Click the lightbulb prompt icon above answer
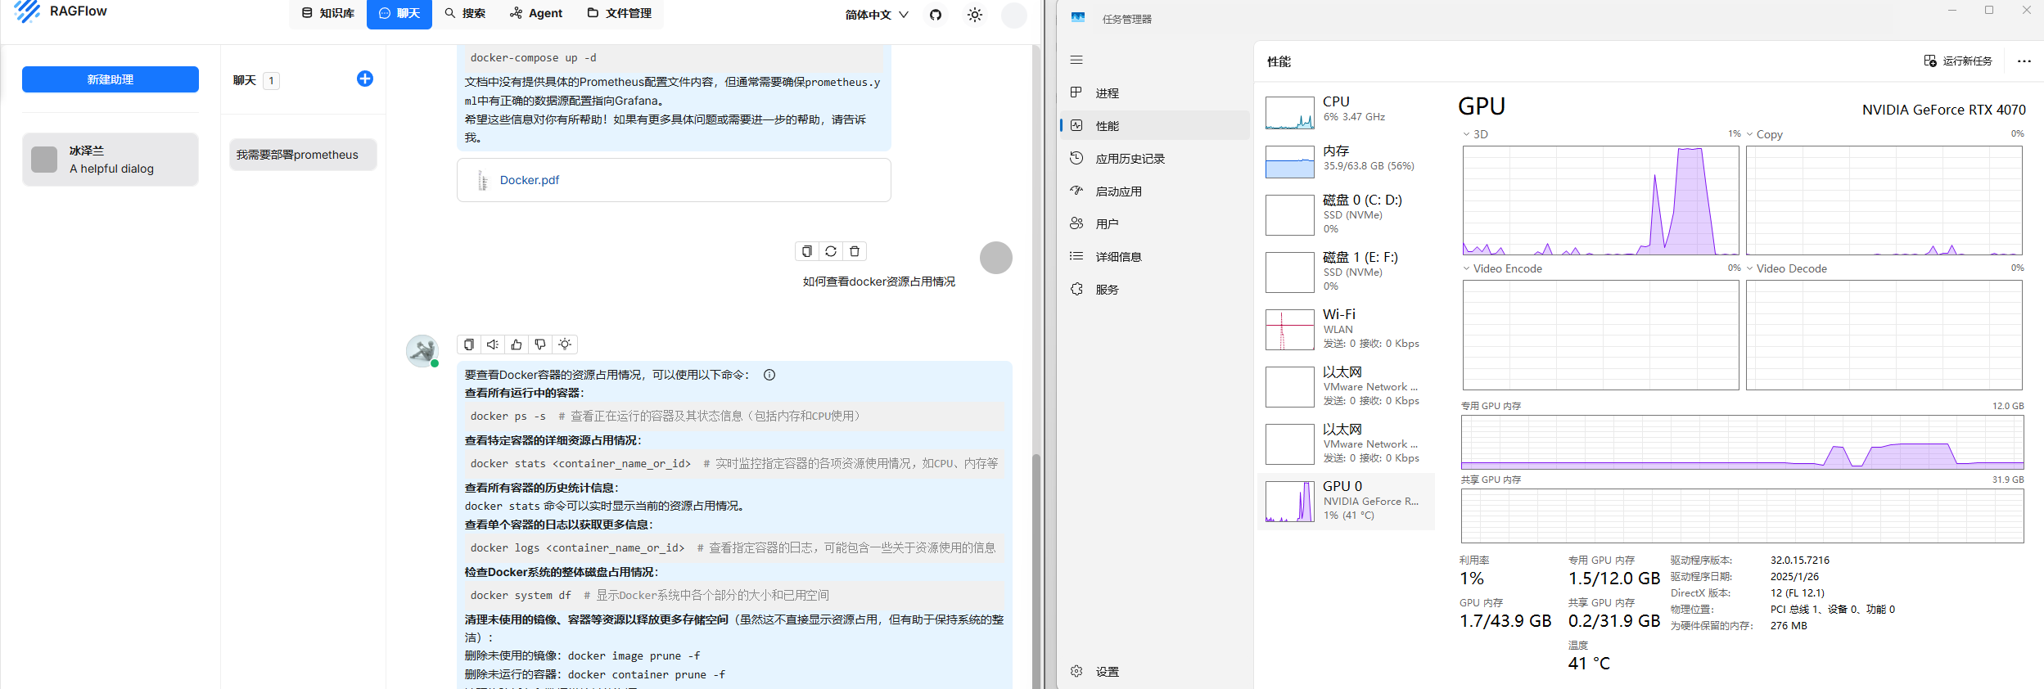Screen dimensions: 2044x689 565,344
